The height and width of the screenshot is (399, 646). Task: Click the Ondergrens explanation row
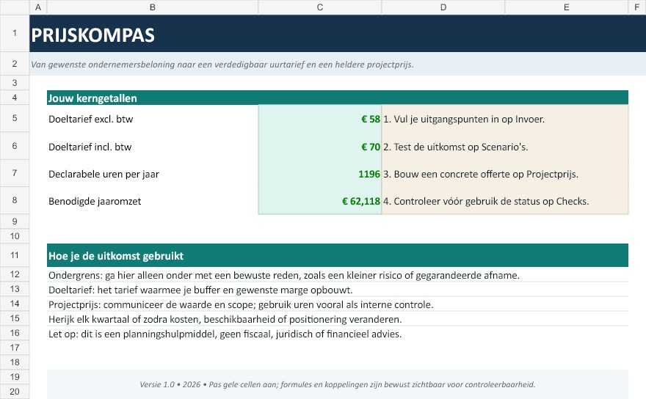[338, 274]
